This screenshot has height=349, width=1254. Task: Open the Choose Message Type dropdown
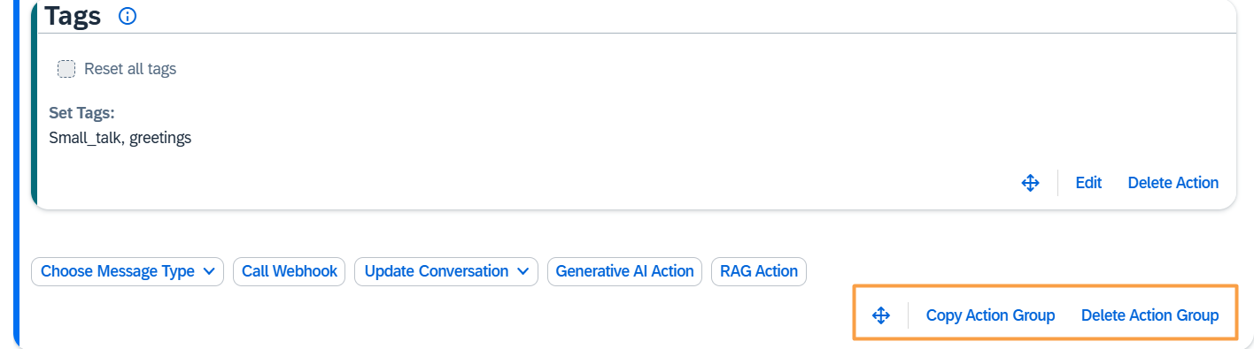128,271
